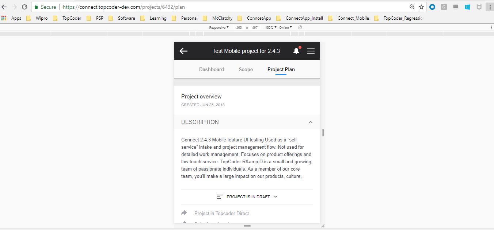Open the ConncetApp bookmark folder
Image resolution: width=494 pixels, height=230 pixels.
pos(254,18)
